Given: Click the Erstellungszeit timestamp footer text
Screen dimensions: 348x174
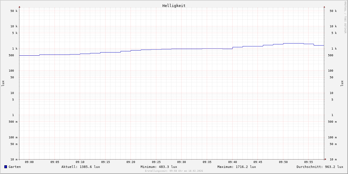Looking at the screenshot, I should pyautogui.click(x=174, y=171).
